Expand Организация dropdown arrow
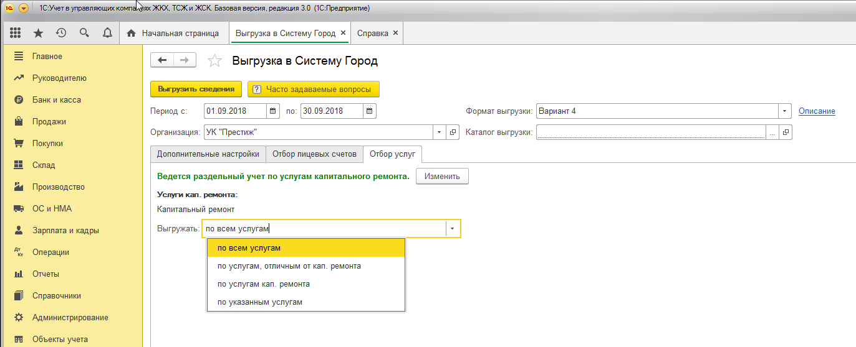The width and height of the screenshot is (856, 347). 440,132
